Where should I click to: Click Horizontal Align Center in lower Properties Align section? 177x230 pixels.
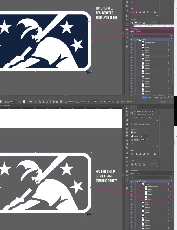140,154
